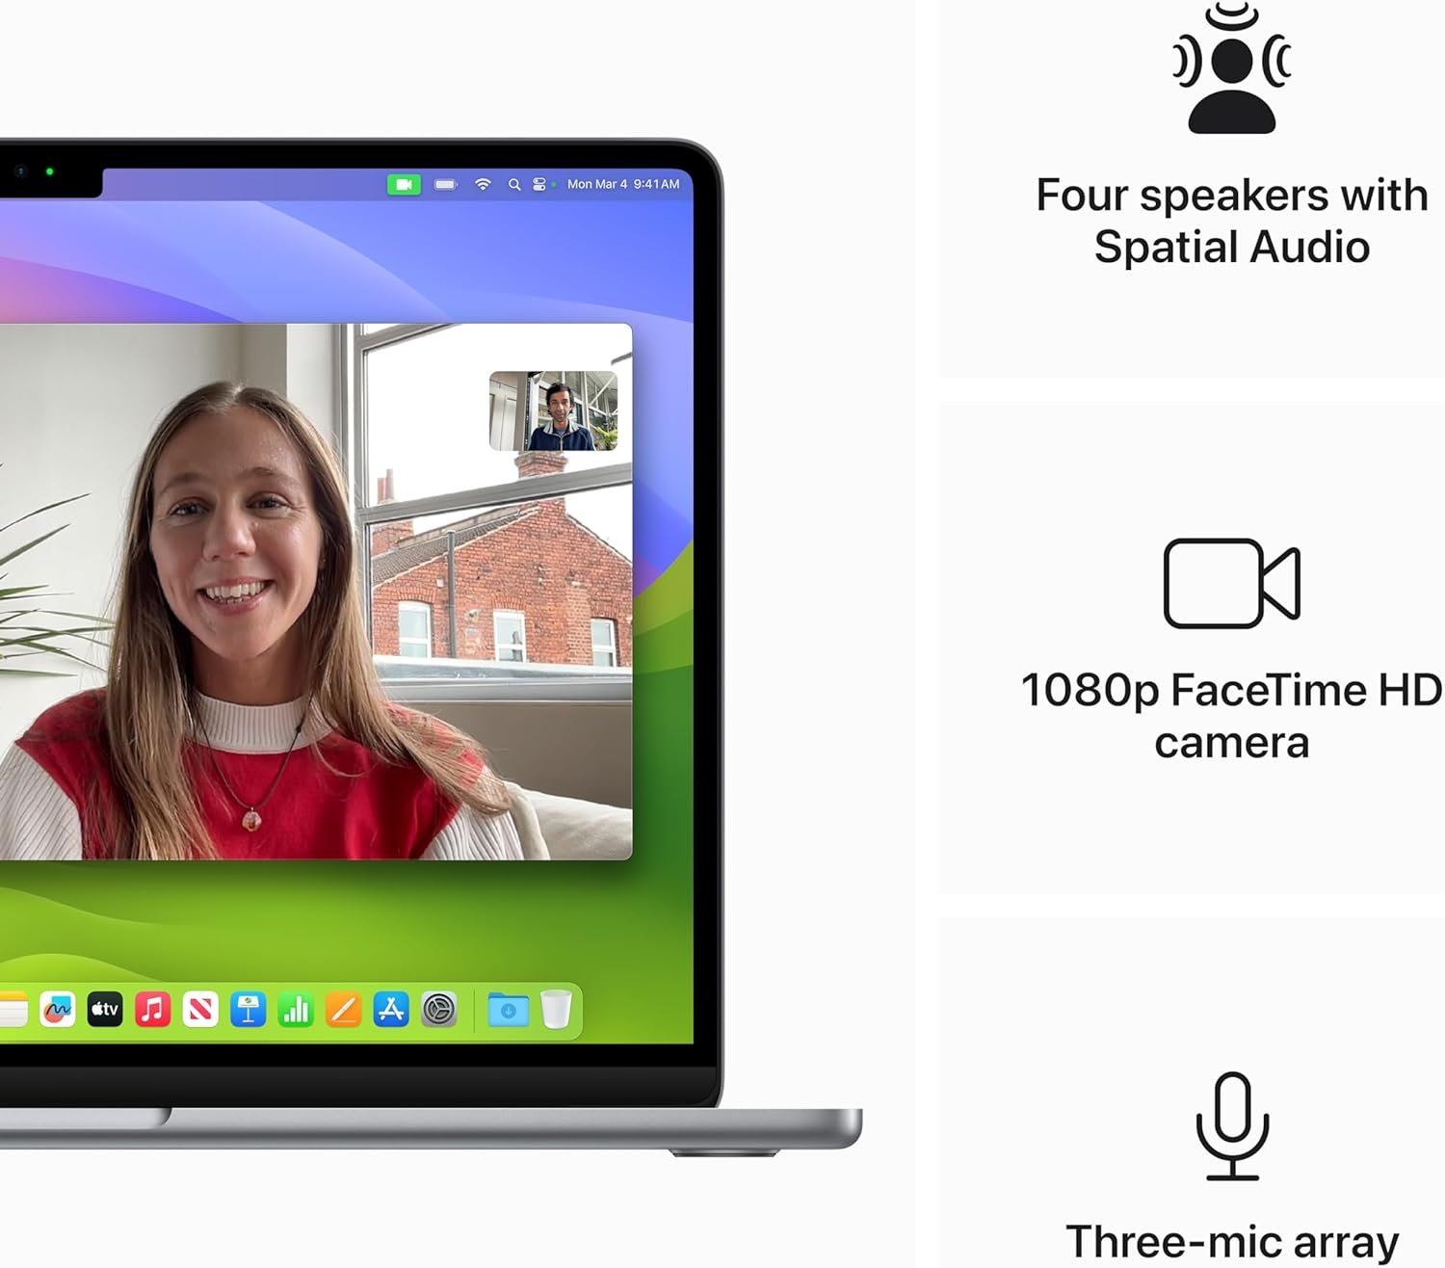Screen dimensions: 1445x1268
Task: Open System Settings from the Dock
Action: point(438,1010)
